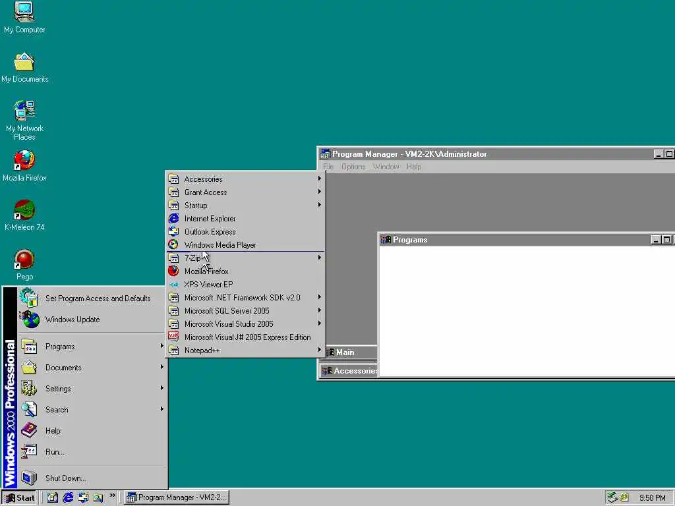
Task: Click the Show Desktop Quick Launch icon
Action: 53,497
